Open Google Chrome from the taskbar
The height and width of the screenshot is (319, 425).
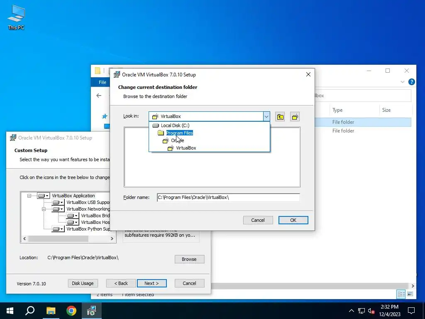[71, 311]
